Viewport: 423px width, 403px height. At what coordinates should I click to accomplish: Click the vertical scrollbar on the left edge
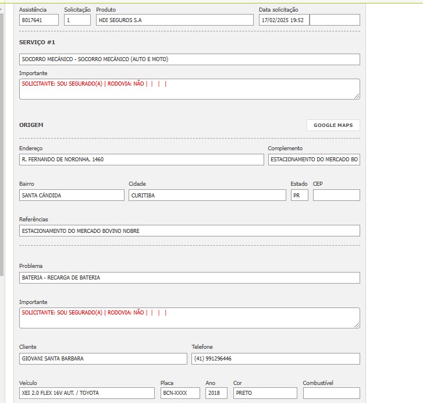point(2,143)
